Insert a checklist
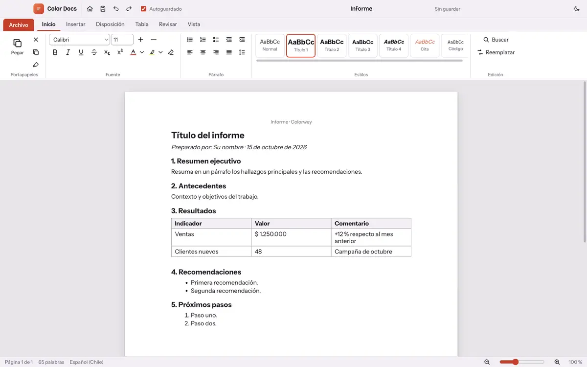Screen dimensions: 587x367 click(x=216, y=40)
